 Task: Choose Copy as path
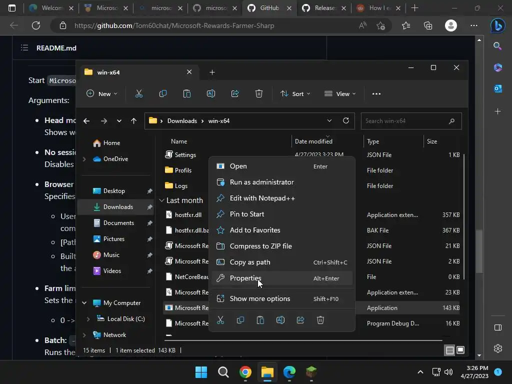click(282, 262)
